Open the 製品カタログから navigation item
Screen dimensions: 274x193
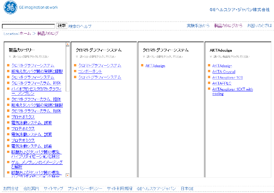click(228, 26)
